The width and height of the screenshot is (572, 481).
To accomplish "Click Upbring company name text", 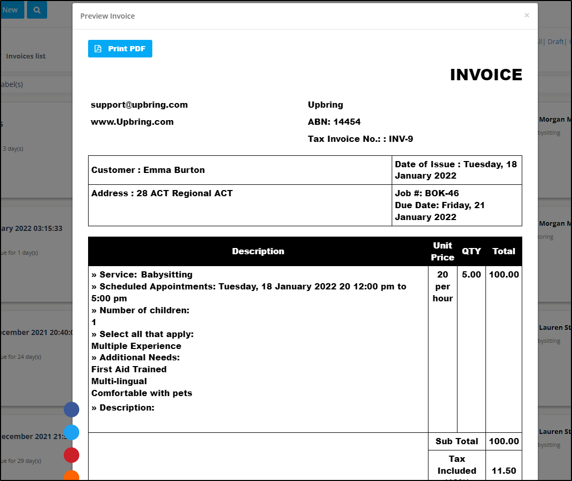I will (325, 105).
